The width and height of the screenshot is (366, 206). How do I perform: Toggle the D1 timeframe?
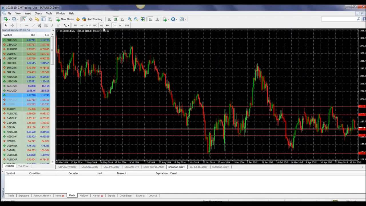[x=114, y=25]
